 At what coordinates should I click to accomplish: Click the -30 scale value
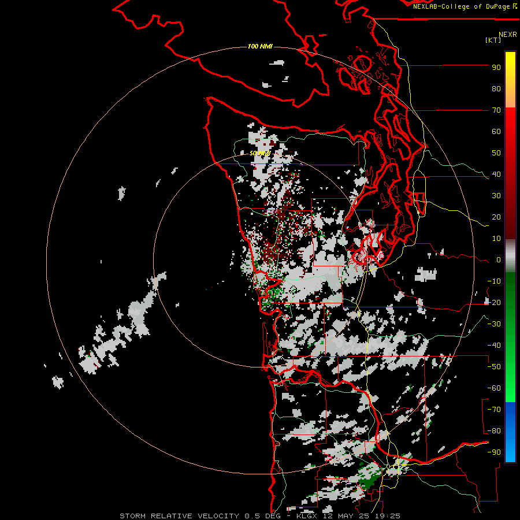[494, 324]
